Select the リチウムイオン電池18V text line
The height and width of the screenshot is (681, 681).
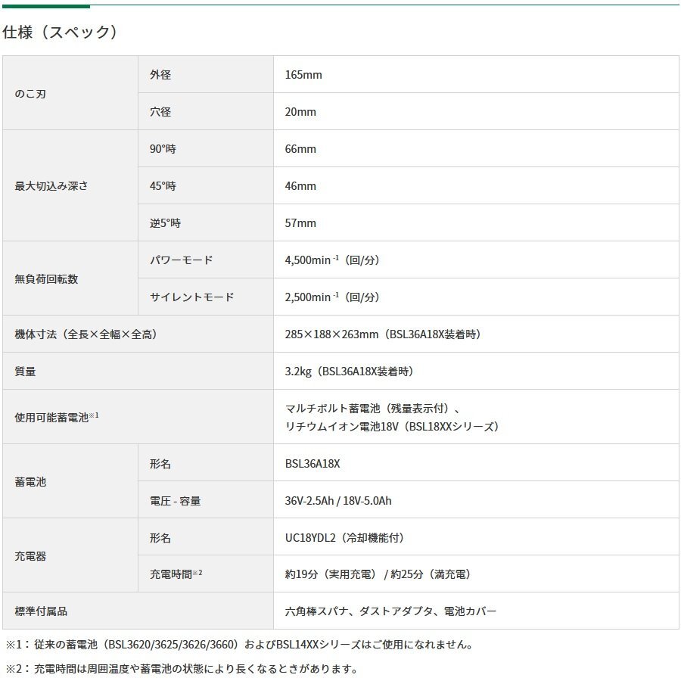(x=392, y=427)
